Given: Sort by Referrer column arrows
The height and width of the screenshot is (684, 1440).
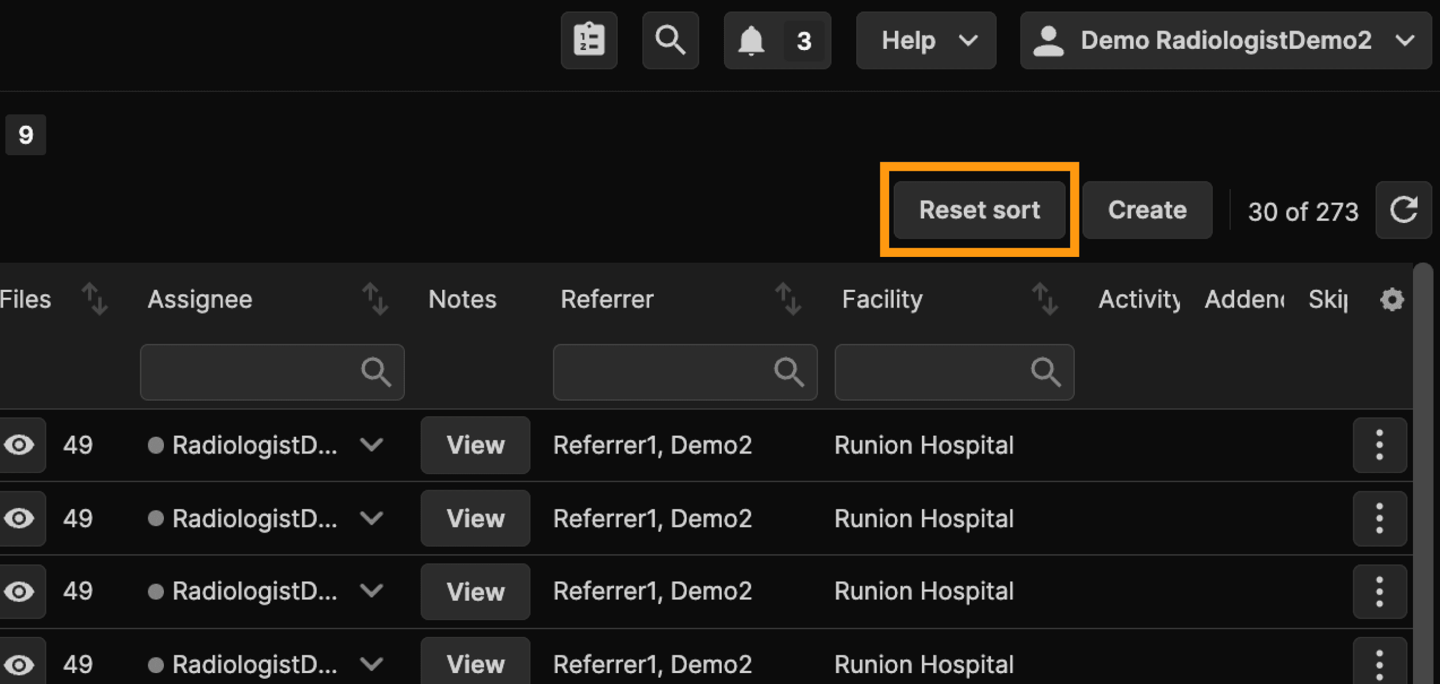Looking at the screenshot, I should click(x=788, y=299).
